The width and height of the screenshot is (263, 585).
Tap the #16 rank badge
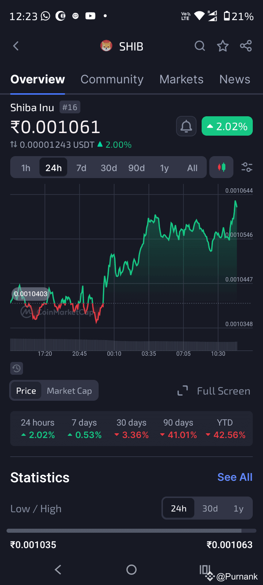tap(70, 107)
